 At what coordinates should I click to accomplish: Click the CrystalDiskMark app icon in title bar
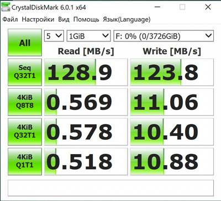pos(6,7)
